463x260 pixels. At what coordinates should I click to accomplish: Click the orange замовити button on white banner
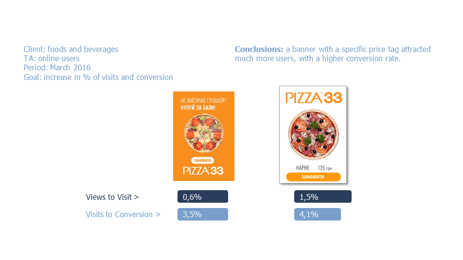tap(313, 177)
